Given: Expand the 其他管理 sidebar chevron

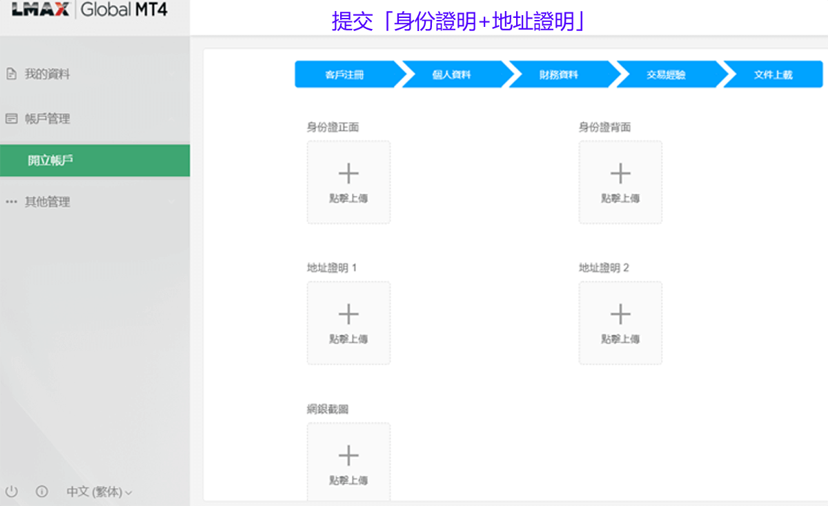Looking at the screenshot, I should point(172,202).
